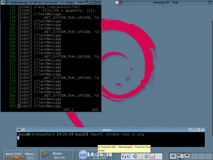This screenshot has height=160, width=213.
Task: Click the clipboard tray icon
Action: click(x=141, y=156)
